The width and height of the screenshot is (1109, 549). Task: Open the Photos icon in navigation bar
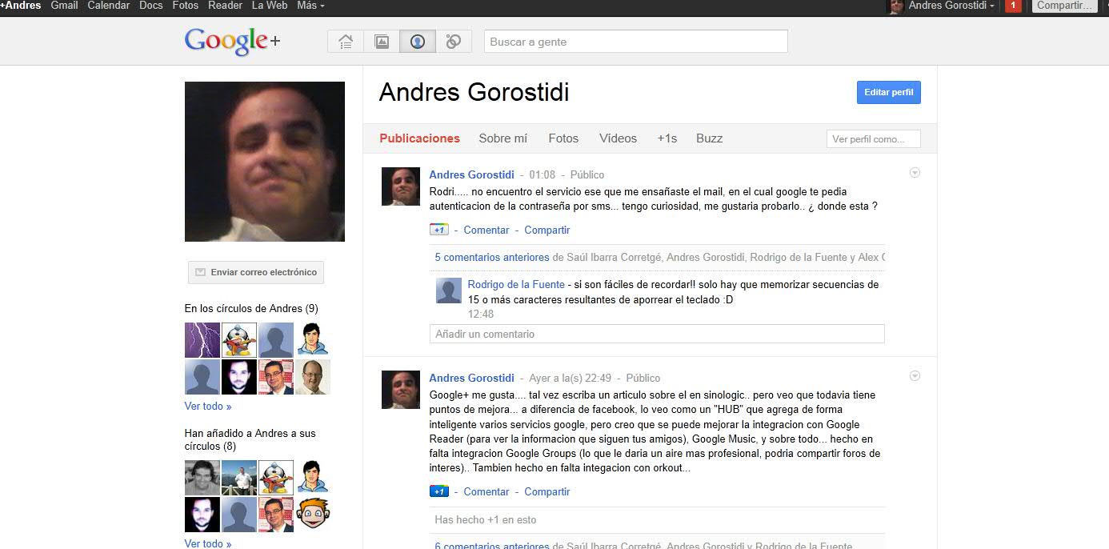pos(382,42)
